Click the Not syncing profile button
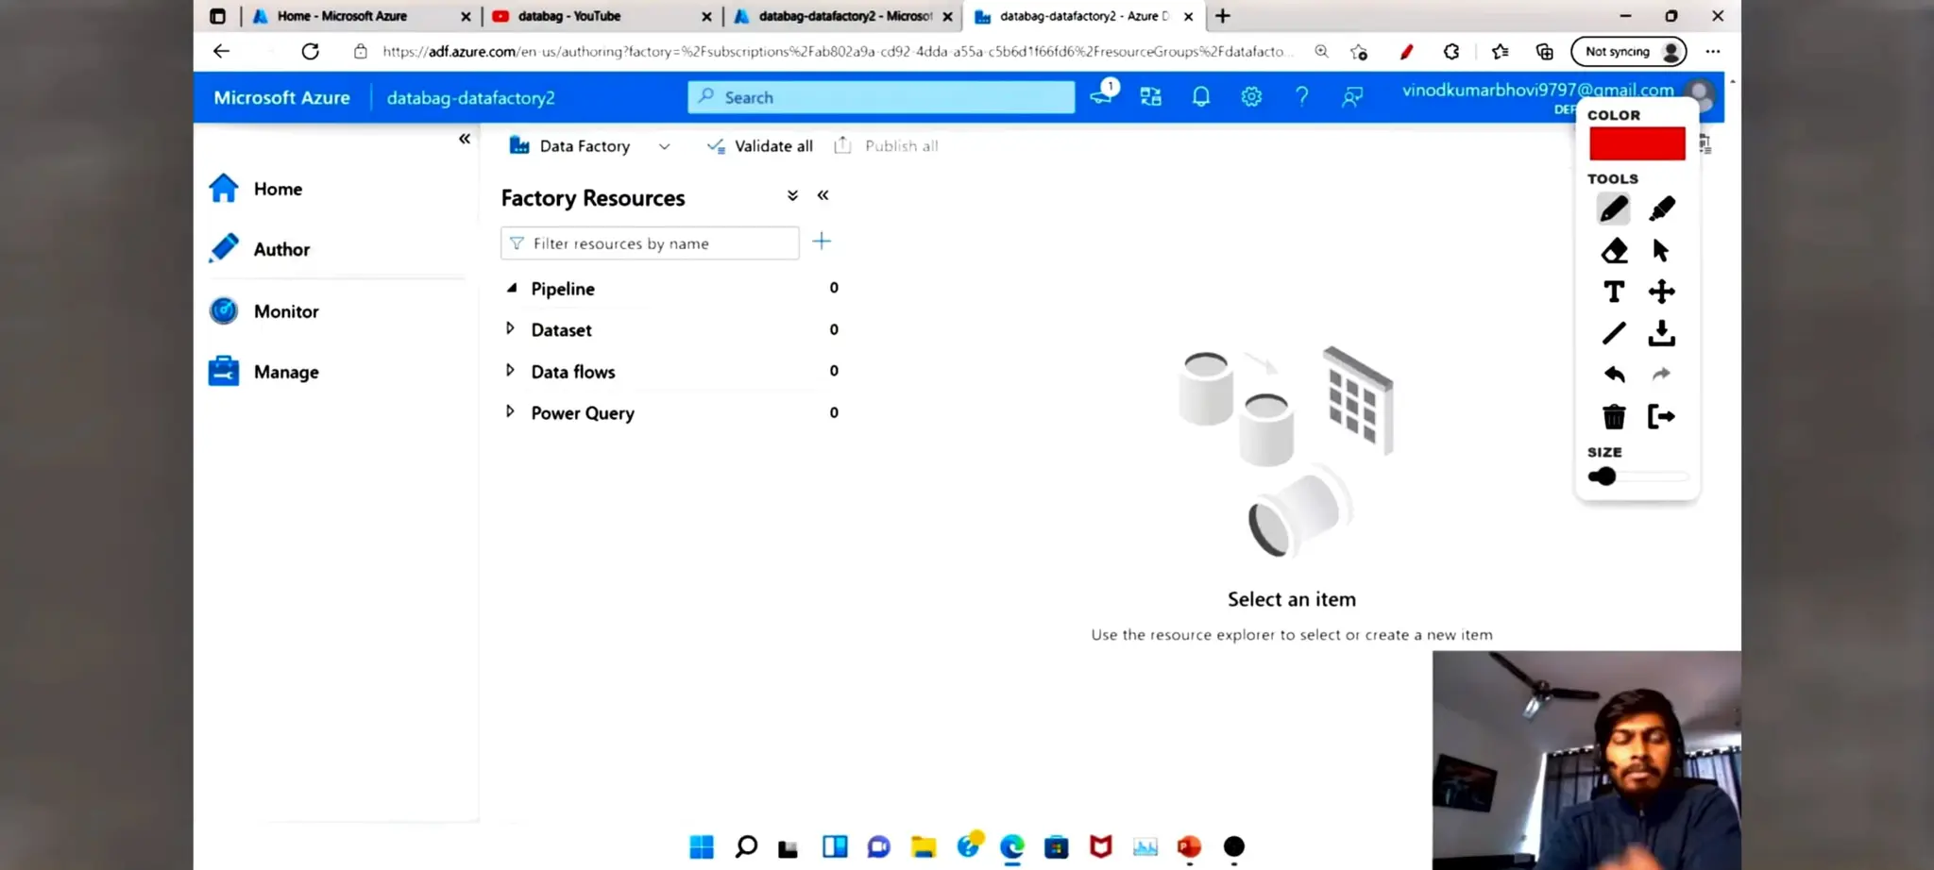1934x870 pixels. click(x=1629, y=51)
